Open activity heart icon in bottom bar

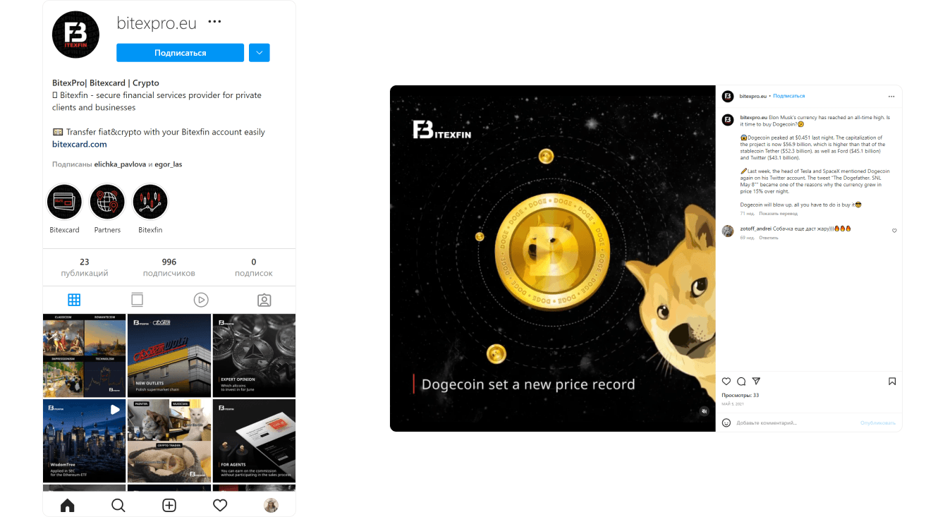pos(220,505)
